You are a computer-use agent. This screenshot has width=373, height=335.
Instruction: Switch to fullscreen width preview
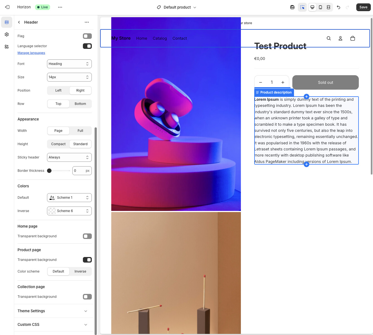[x=328, y=7]
